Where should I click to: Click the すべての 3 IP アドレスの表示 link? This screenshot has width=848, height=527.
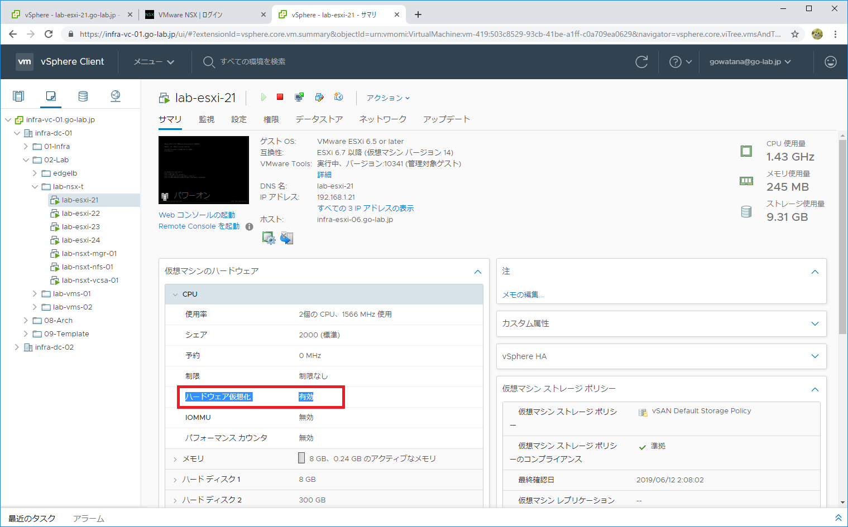click(365, 208)
